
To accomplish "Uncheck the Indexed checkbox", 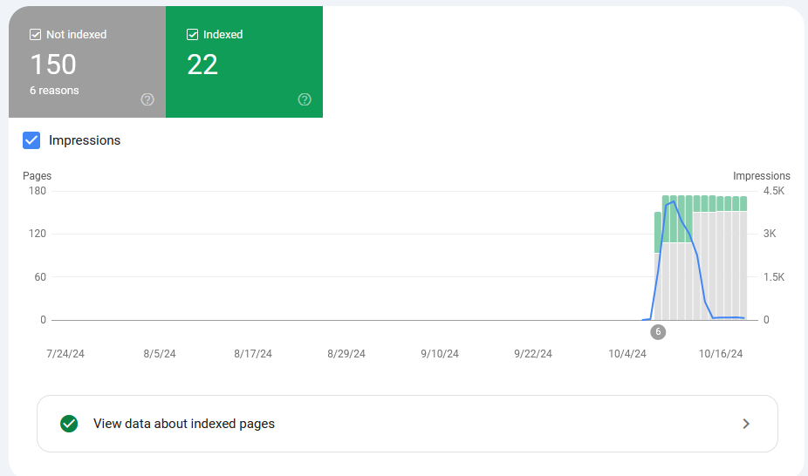I will tap(192, 35).
